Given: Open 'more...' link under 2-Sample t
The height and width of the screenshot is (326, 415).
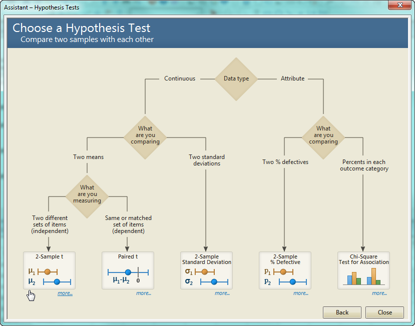Looking at the screenshot, I should pos(65,293).
